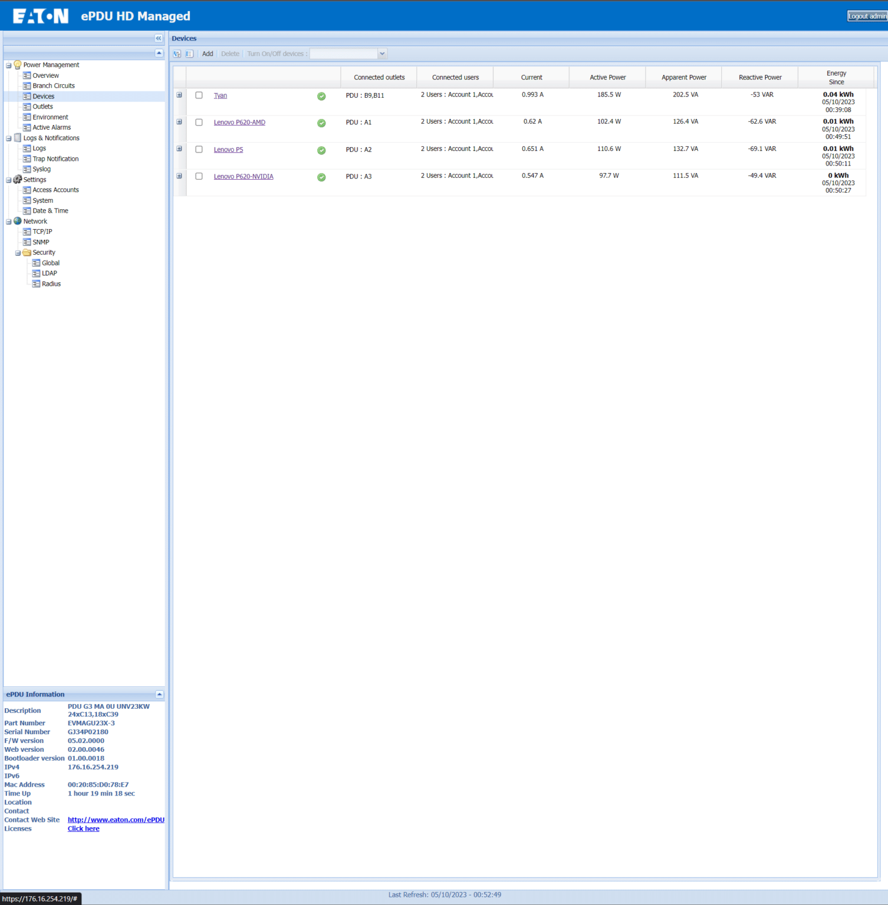Collapse the Network tree node
Viewport: 888px width, 905px height.
(8, 222)
